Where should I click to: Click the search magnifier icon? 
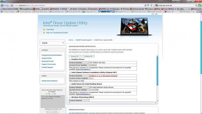point(196,5)
